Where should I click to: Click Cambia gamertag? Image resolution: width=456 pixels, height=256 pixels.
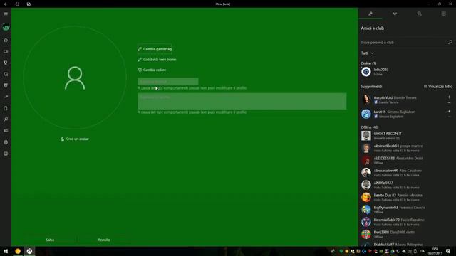pyautogui.click(x=155, y=49)
